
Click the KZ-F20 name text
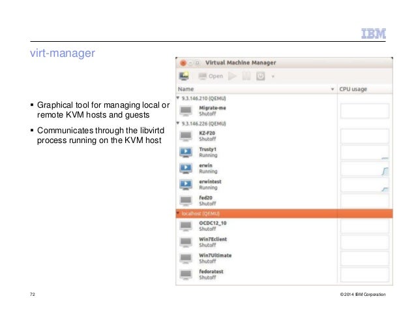[x=207, y=133]
